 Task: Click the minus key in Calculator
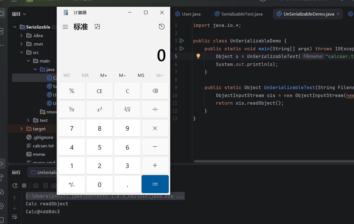pos(155,147)
